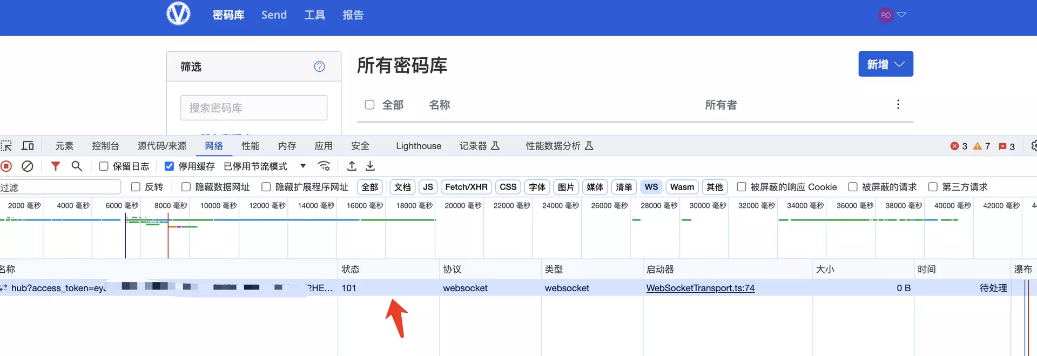Click the 搜索密码库 search field
The height and width of the screenshot is (356, 1037).
tap(254, 108)
